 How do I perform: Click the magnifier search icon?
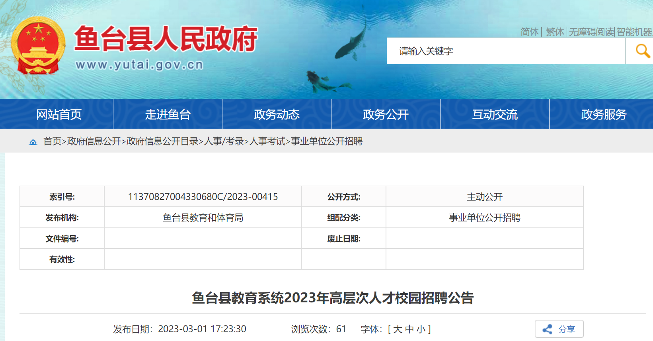(642, 51)
